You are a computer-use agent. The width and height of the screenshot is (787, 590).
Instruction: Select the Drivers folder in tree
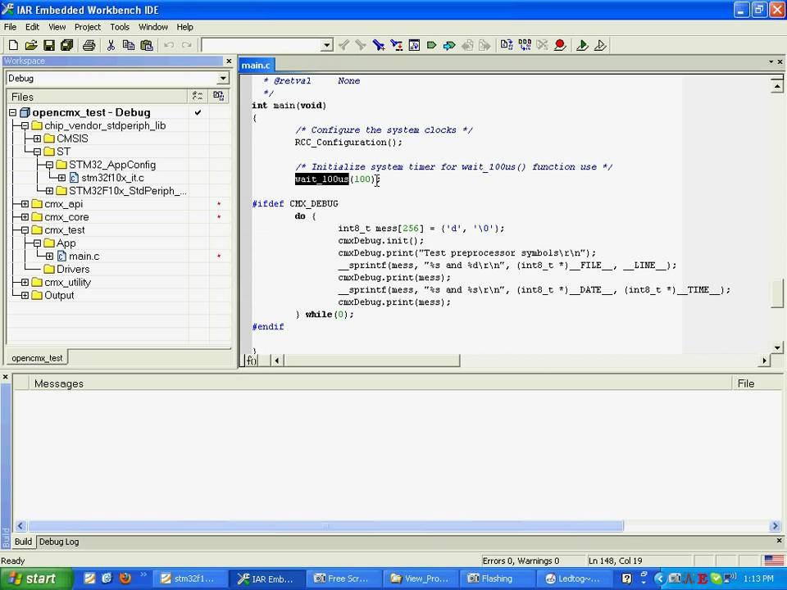73,270
